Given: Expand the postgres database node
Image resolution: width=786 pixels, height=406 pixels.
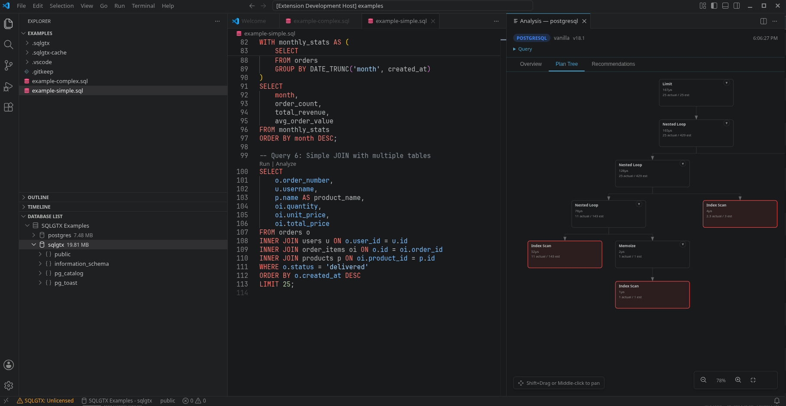Looking at the screenshot, I should pyautogui.click(x=34, y=235).
